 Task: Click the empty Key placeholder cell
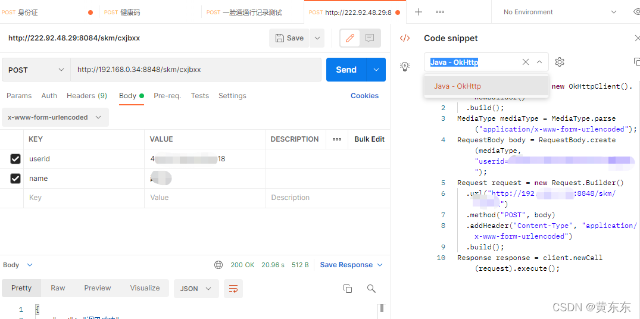click(x=84, y=198)
